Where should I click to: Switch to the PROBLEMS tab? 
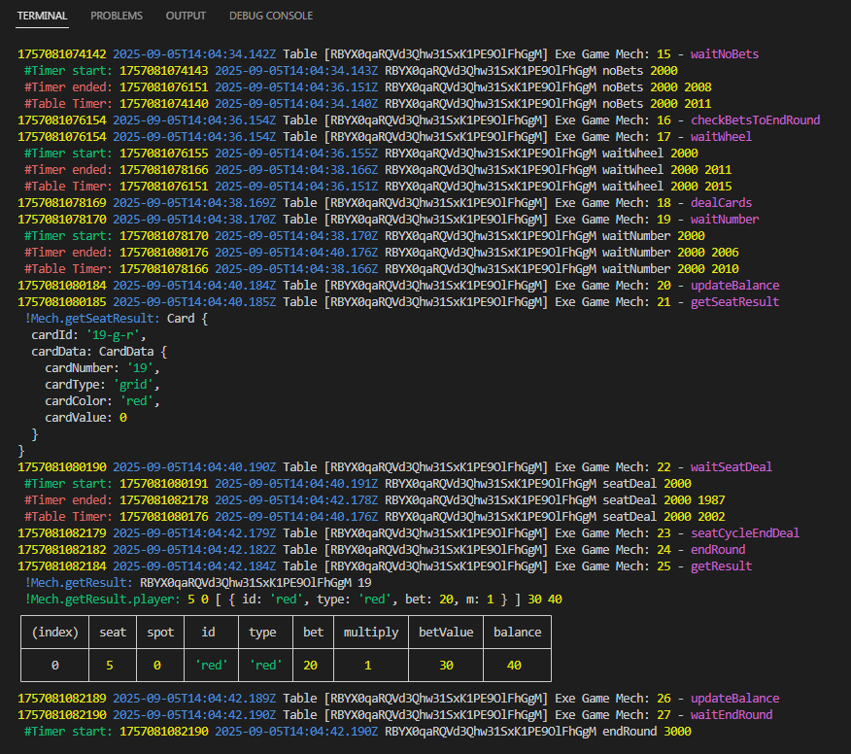(116, 16)
